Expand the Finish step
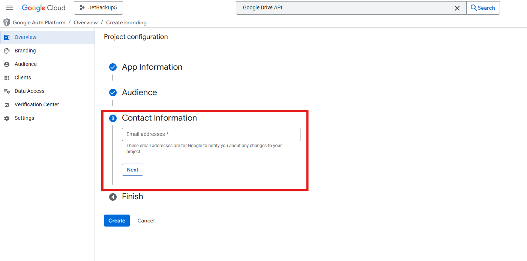 [132, 197]
